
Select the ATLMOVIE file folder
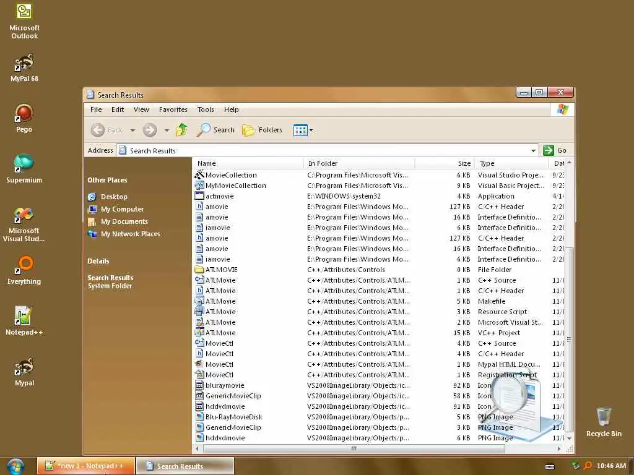click(x=216, y=270)
